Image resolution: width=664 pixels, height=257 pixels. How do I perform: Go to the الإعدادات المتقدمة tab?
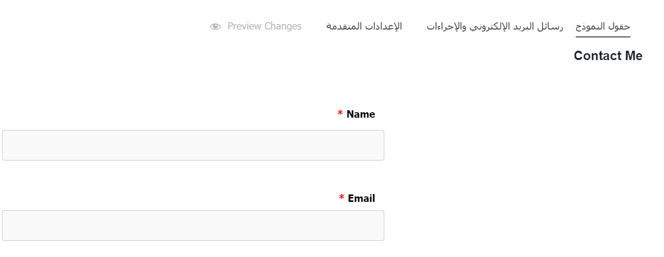click(x=364, y=26)
